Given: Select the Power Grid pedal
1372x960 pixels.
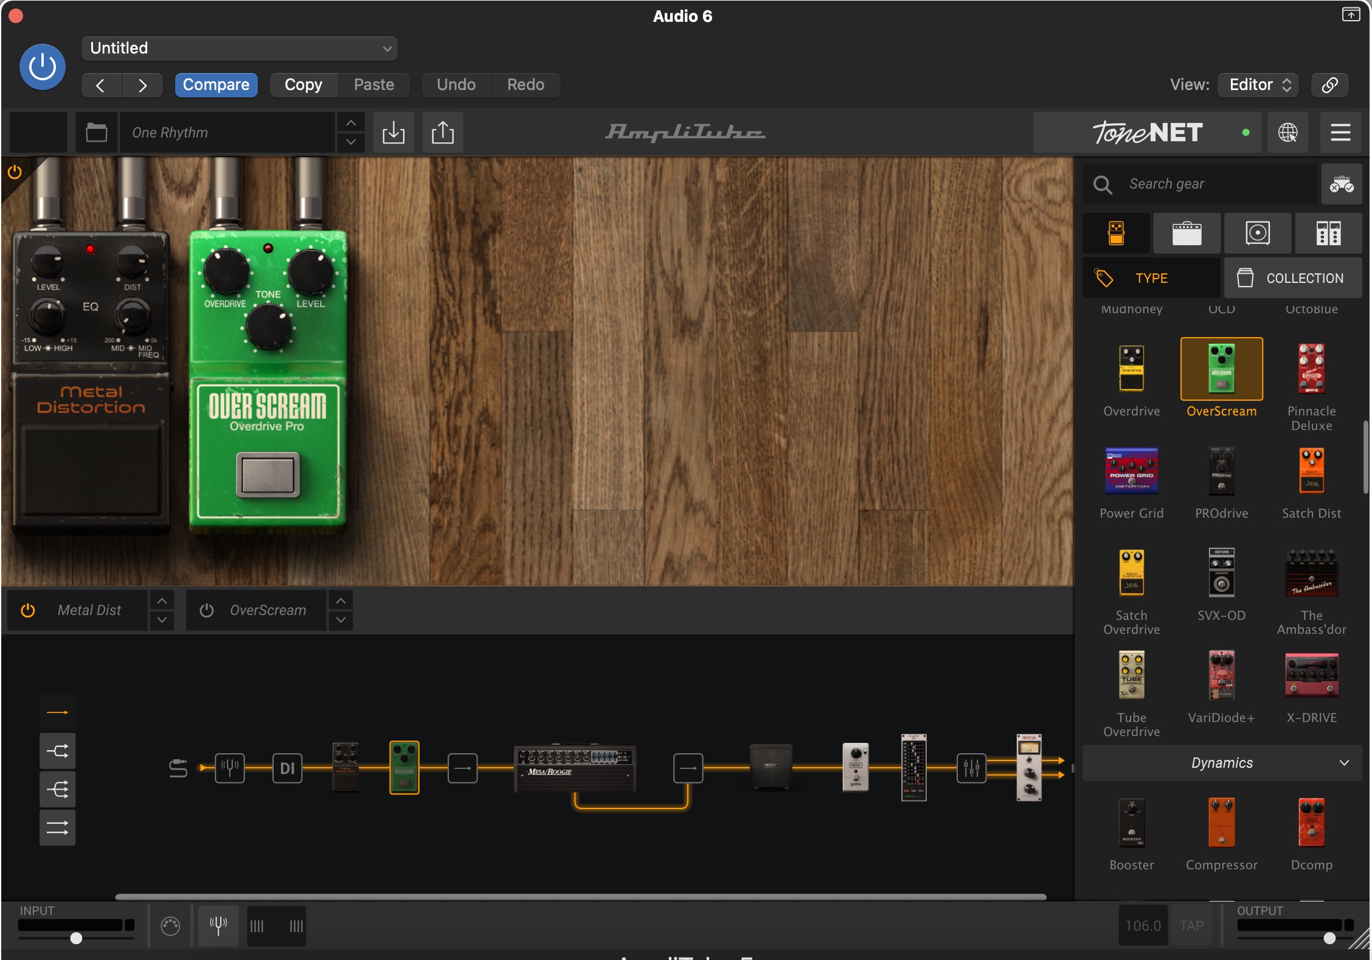Looking at the screenshot, I should [1132, 471].
